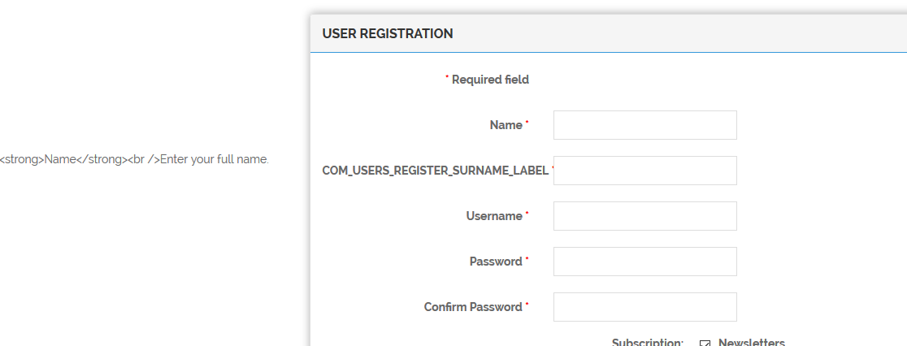Click the User Registration header
907x346 pixels.
tap(388, 34)
